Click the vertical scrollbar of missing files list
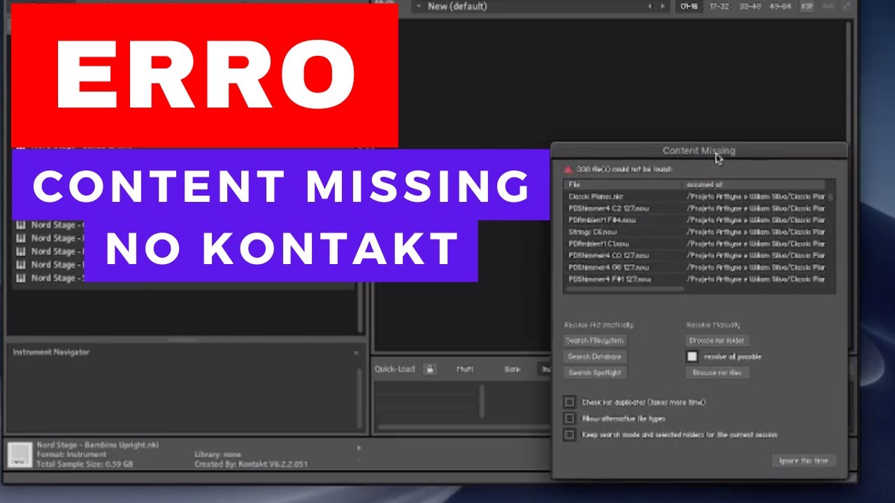This screenshot has height=503, width=895. click(831, 197)
